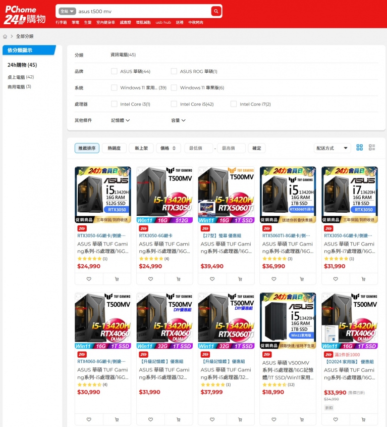This screenshot has width=387, height=427.
Task: Sort by 熱銷度
Action: coord(114,148)
